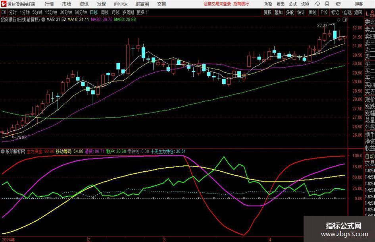
Task: Click the 复权 button
Action: (267, 12)
